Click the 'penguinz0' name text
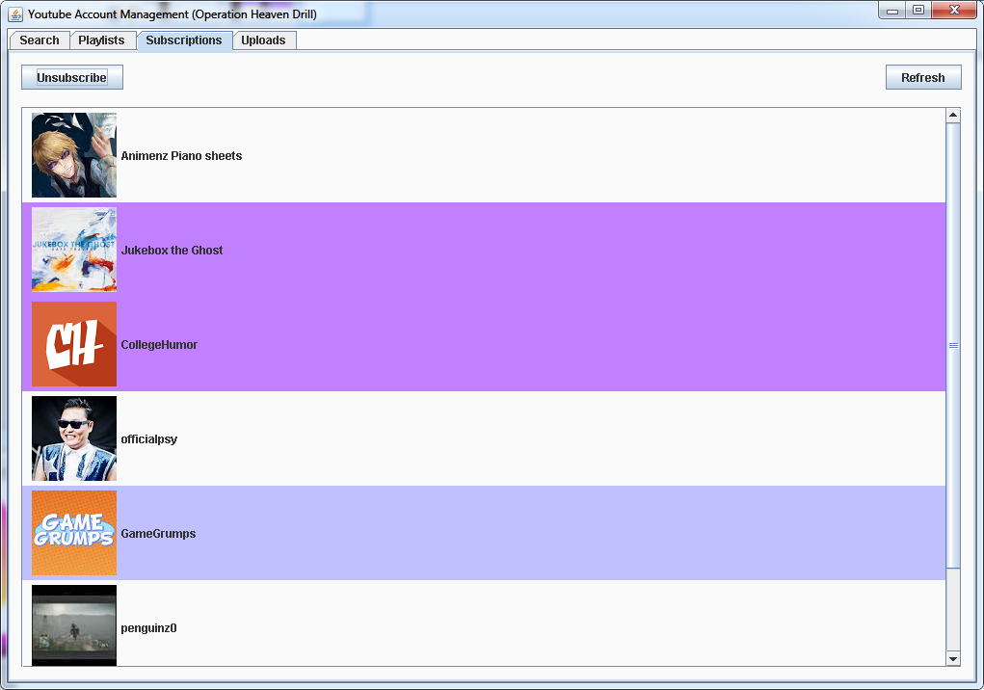The height and width of the screenshot is (690, 984). point(148,628)
